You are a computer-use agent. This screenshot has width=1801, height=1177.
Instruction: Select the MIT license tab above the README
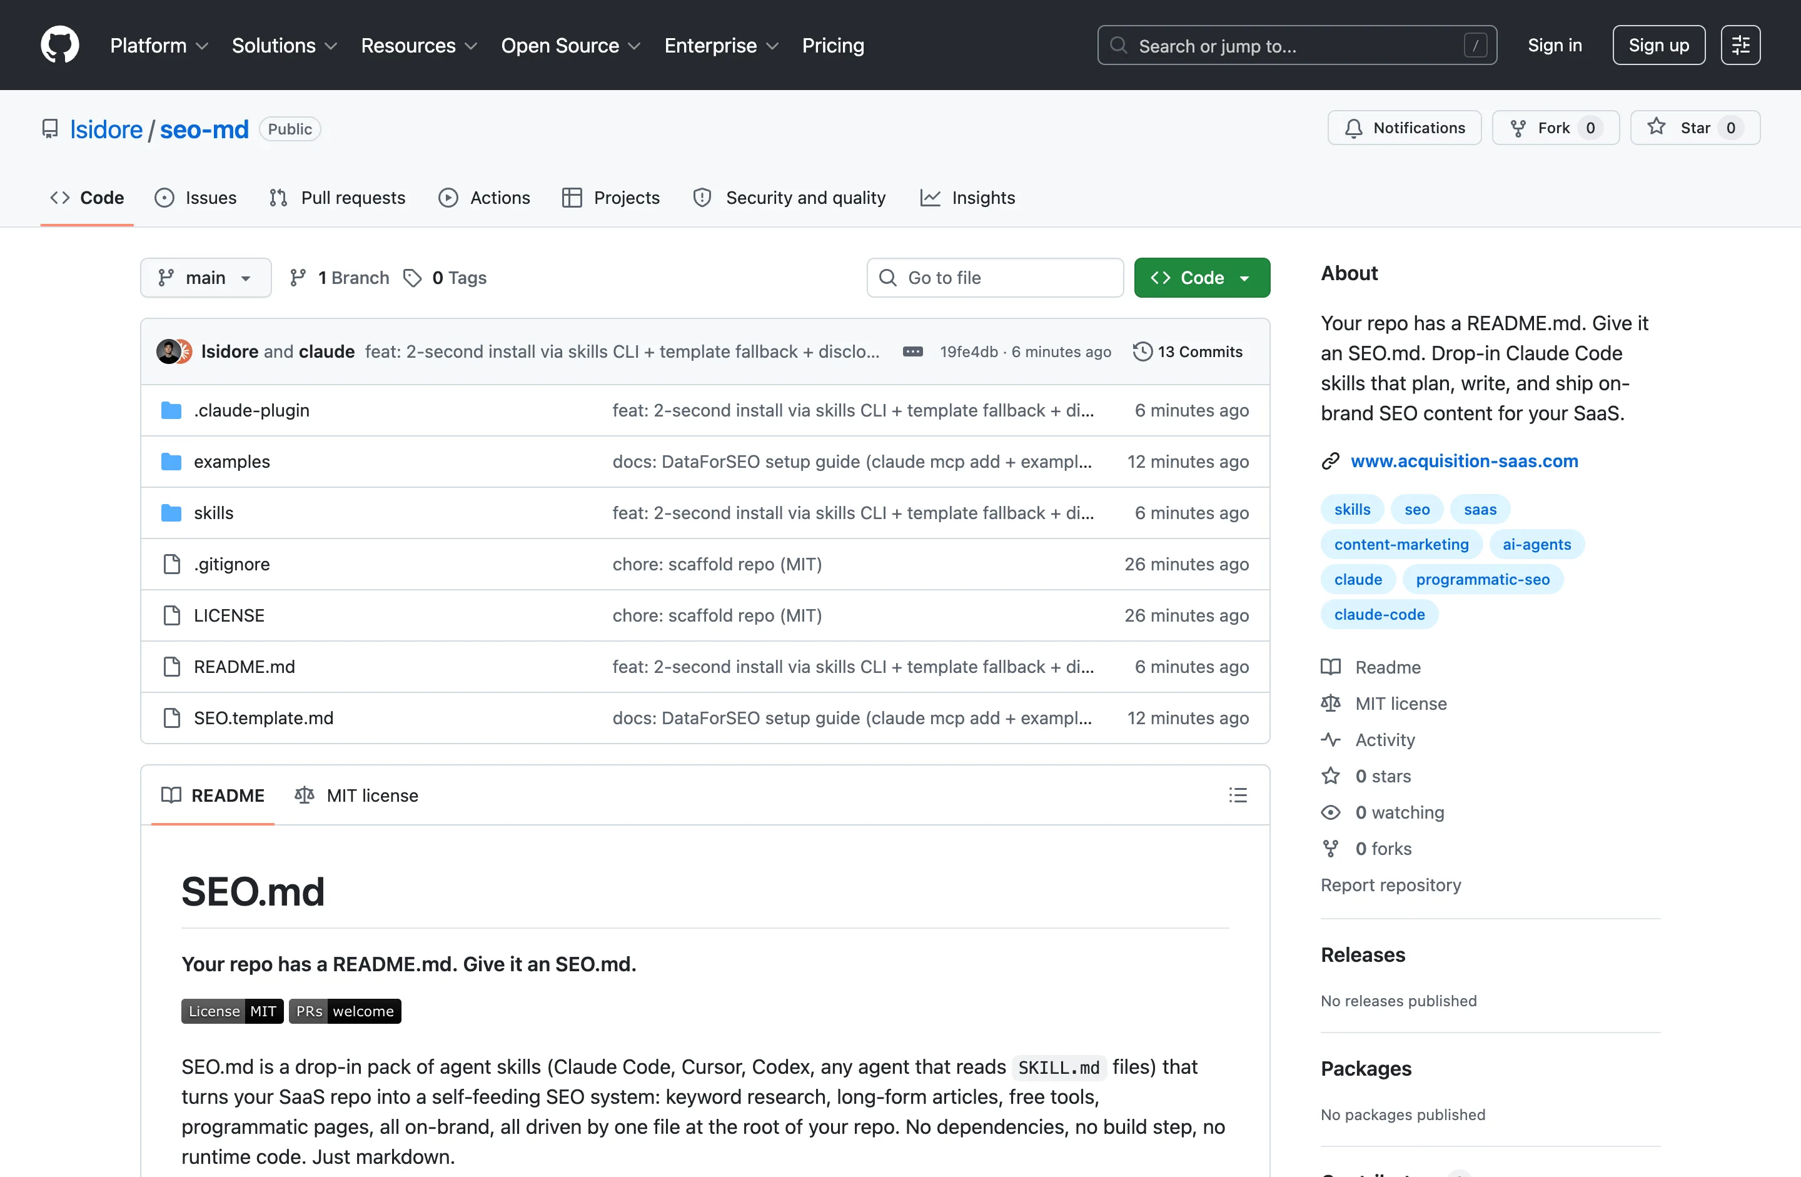tap(356, 796)
